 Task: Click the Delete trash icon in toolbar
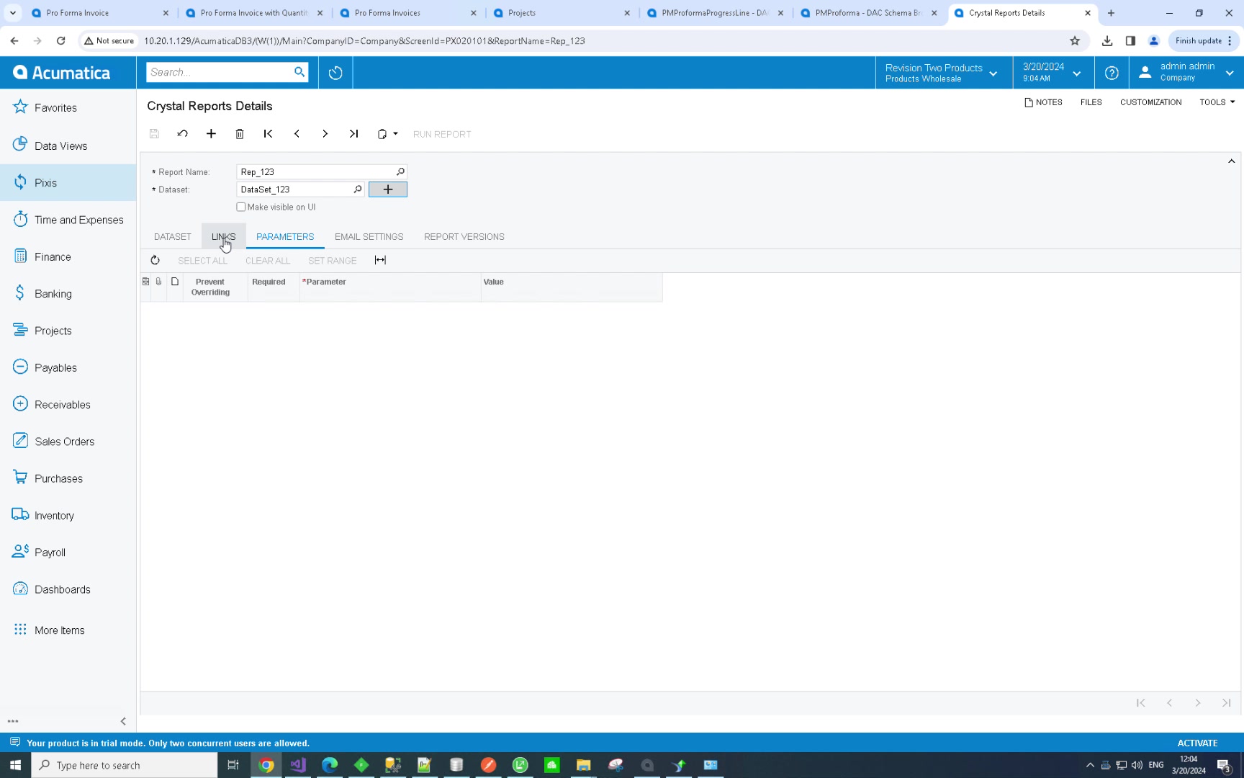pos(240,134)
